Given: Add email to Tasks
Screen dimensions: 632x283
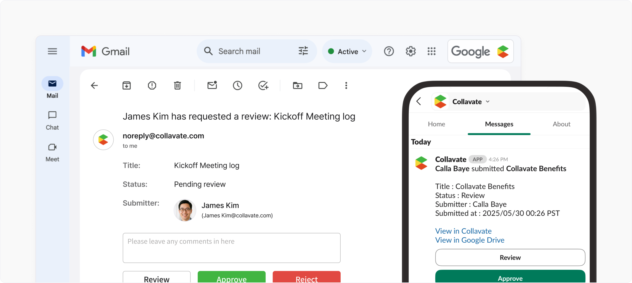Looking at the screenshot, I should pos(263,86).
